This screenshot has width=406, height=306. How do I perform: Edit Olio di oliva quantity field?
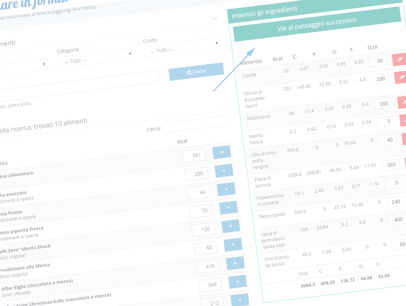click(388, 140)
